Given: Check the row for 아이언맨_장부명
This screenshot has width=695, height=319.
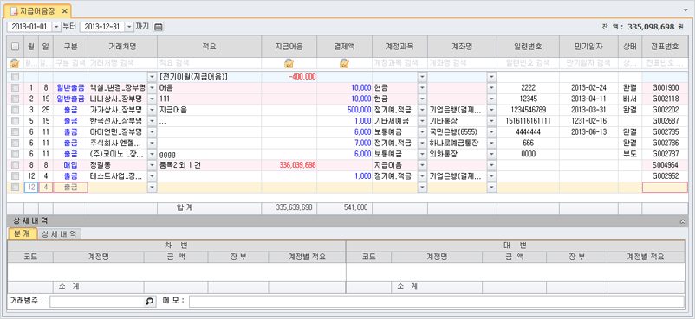Looking at the screenshot, I should [15, 132].
